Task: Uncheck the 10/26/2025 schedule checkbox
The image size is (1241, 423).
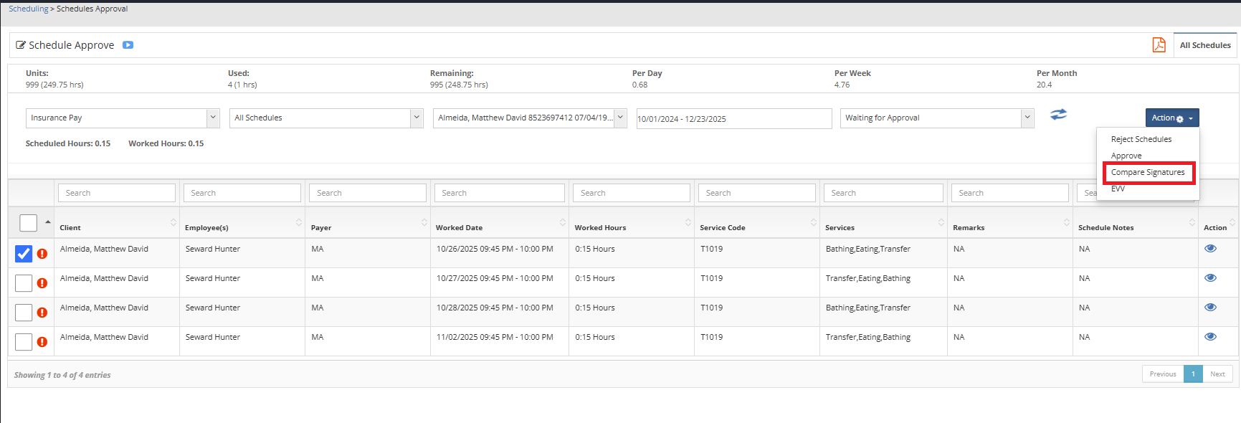Action: pyautogui.click(x=24, y=254)
